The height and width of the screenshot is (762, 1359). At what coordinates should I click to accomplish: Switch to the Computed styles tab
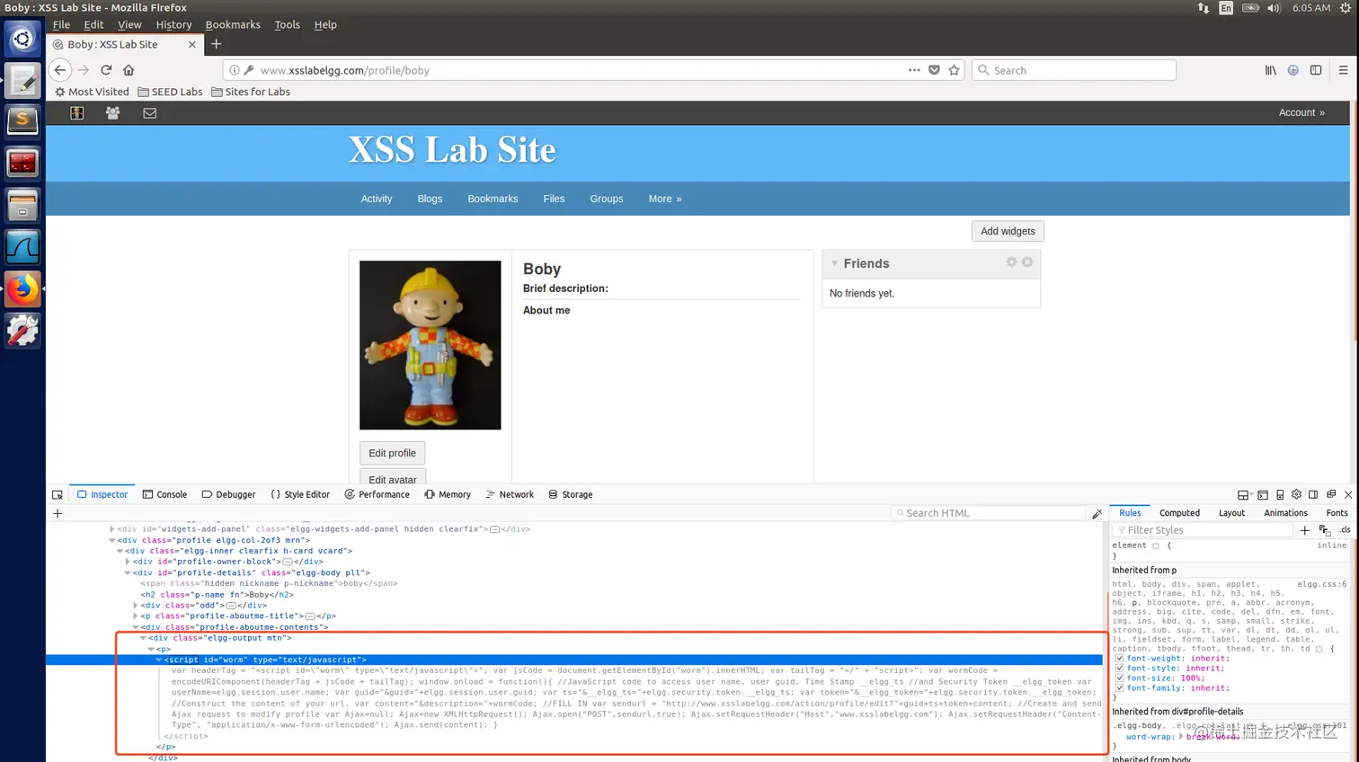pyautogui.click(x=1179, y=513)
